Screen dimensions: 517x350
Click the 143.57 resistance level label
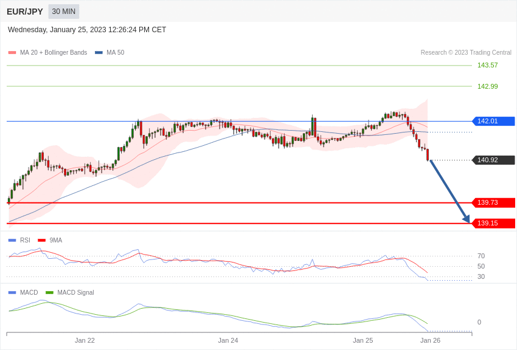point(487,65)
